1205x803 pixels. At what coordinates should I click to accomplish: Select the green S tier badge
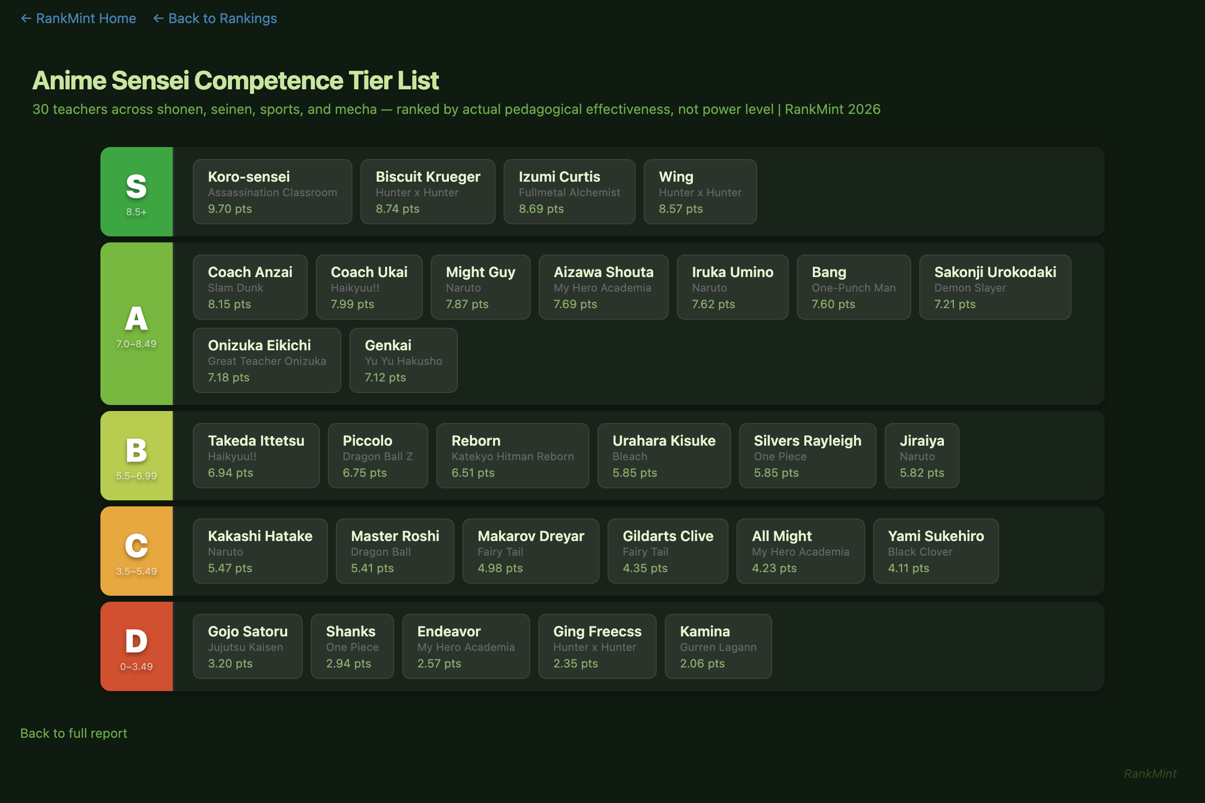[136, 192]
